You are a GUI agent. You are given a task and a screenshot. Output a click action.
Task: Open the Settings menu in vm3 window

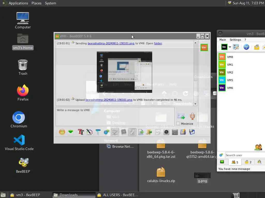click(x=235, y=40)
